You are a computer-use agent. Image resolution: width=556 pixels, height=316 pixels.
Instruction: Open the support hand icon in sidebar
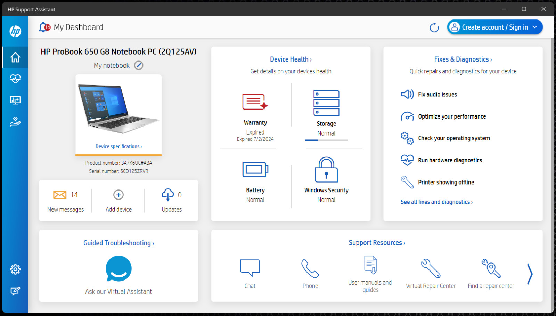[15, 122]
